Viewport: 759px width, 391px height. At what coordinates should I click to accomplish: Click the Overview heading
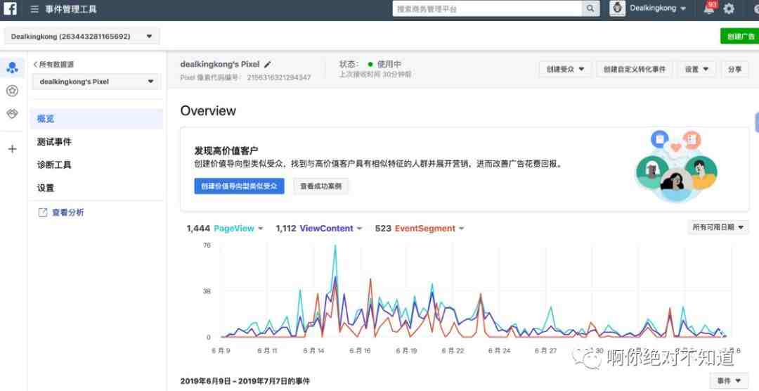pos(208,111)
